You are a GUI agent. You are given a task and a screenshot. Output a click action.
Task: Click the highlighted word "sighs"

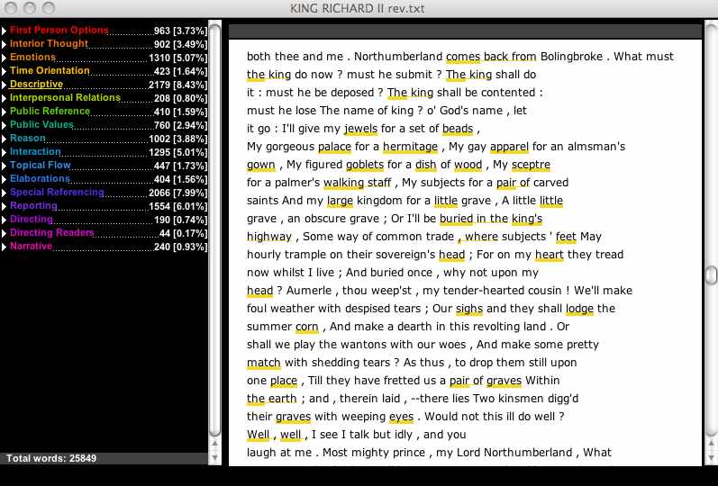469,309
